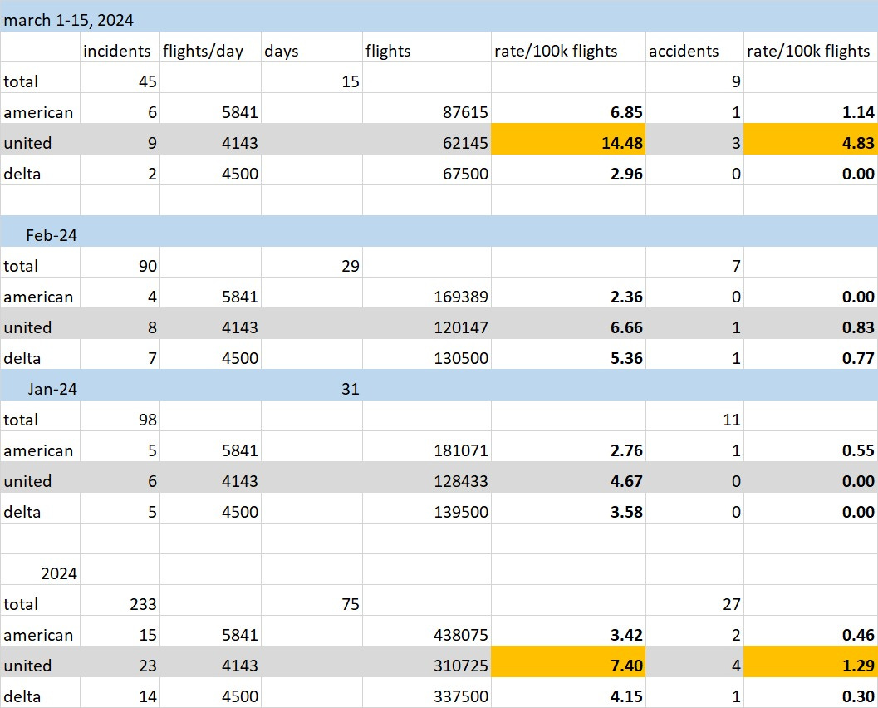Screen dimensions: 878x708
Task: Select yearly total accidents cell 27
Action: tap(695, 601)
